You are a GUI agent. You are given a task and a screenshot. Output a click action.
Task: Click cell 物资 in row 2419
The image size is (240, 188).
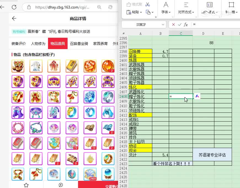click(x=140, y=146)
